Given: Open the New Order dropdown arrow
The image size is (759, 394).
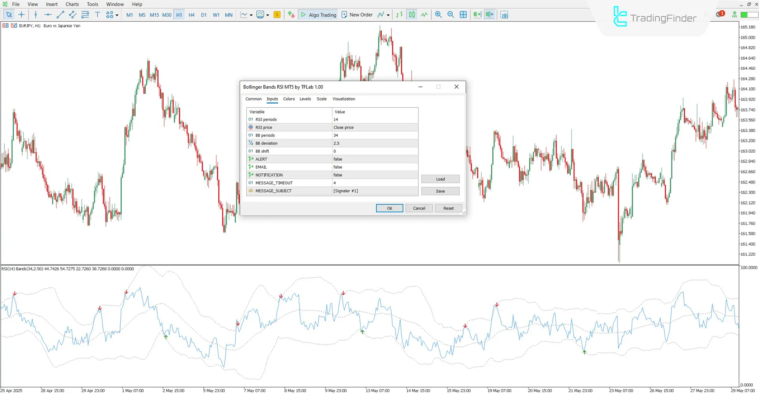Looking at the screenshot, I should [x=388, y=15].
